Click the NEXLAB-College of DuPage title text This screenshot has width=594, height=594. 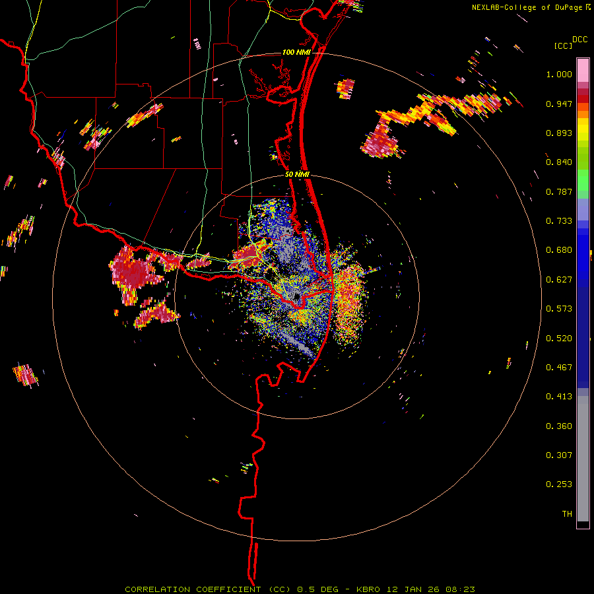click(x=527, y=7)
